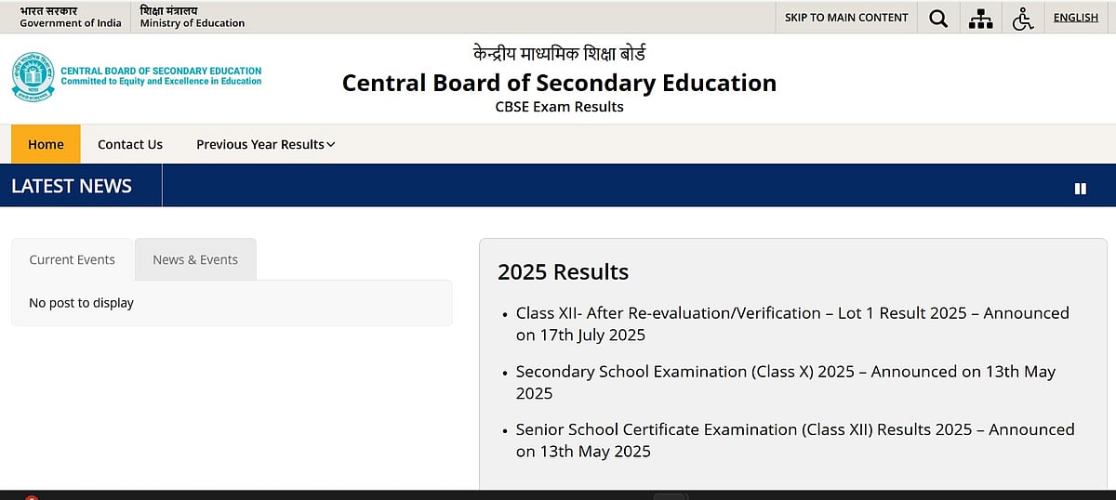Open the accessibility wheelchair icon

(1023, 18)
